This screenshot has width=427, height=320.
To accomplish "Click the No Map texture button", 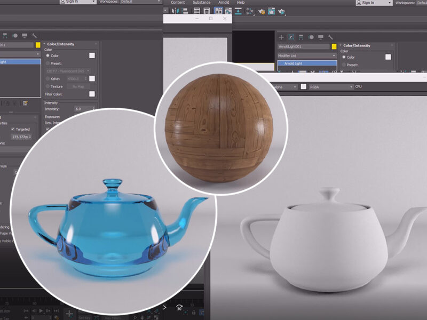I will point(77,86).
